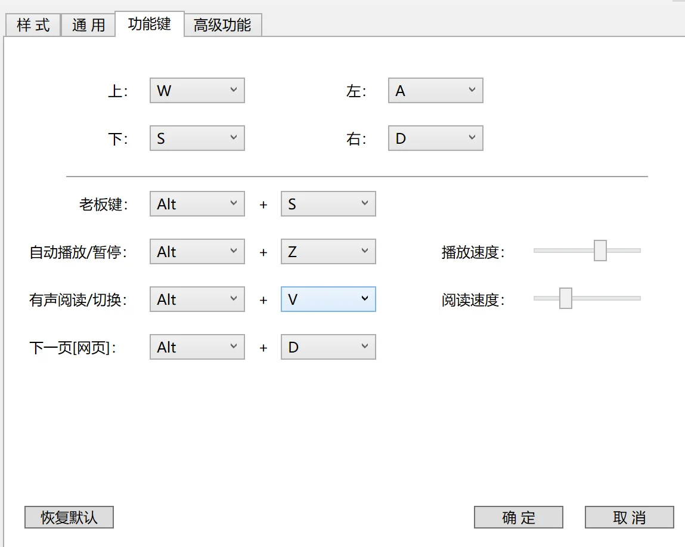Switch to the 通用 tab
This screenshot has width=685, height=547.
click(88, 25)
